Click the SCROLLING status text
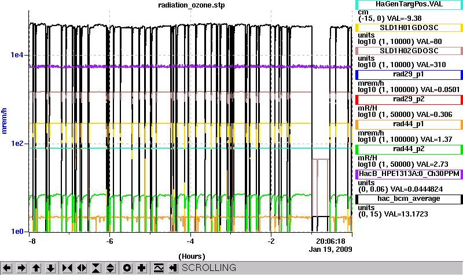This screenshot has width=463, height=275. 209,268
